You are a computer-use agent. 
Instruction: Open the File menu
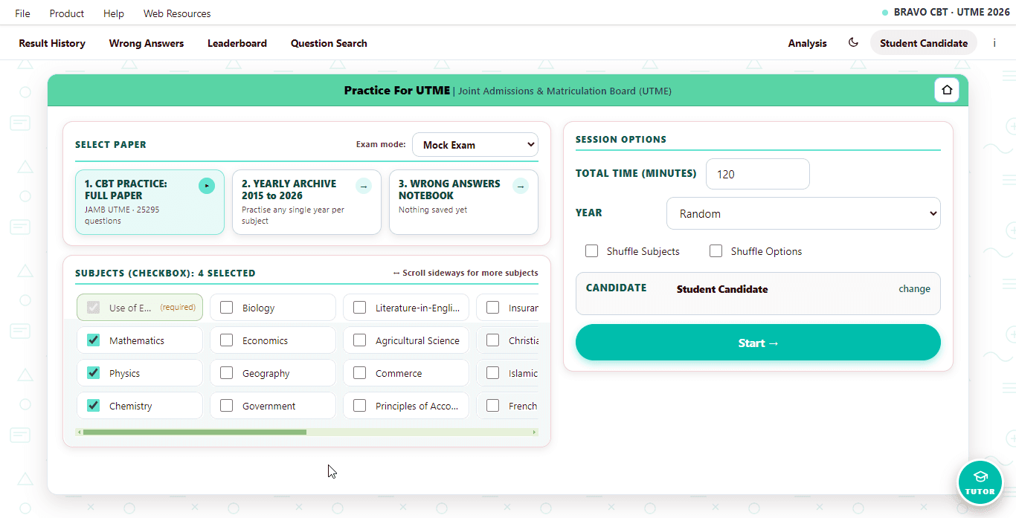23,13
